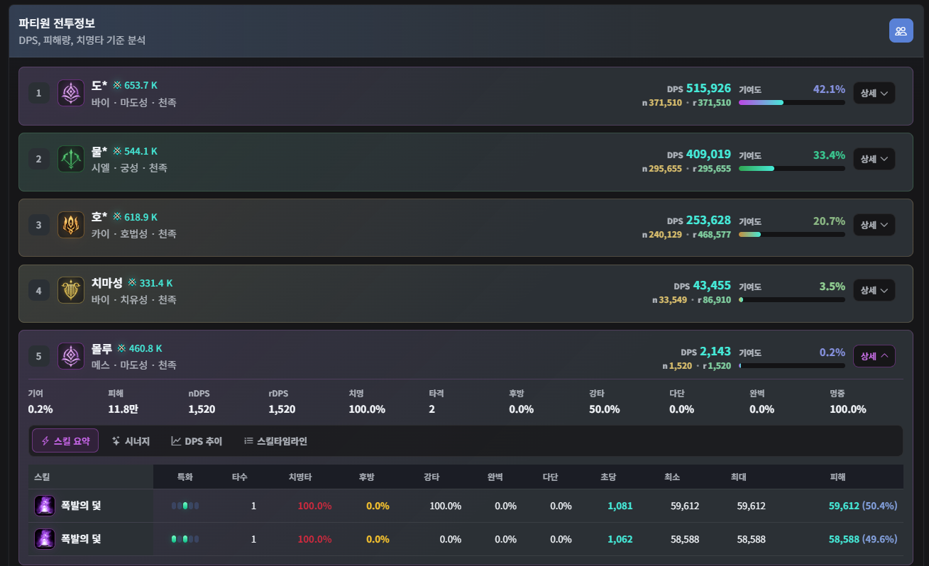Click the 피해 column header

[x=837, y=477]
